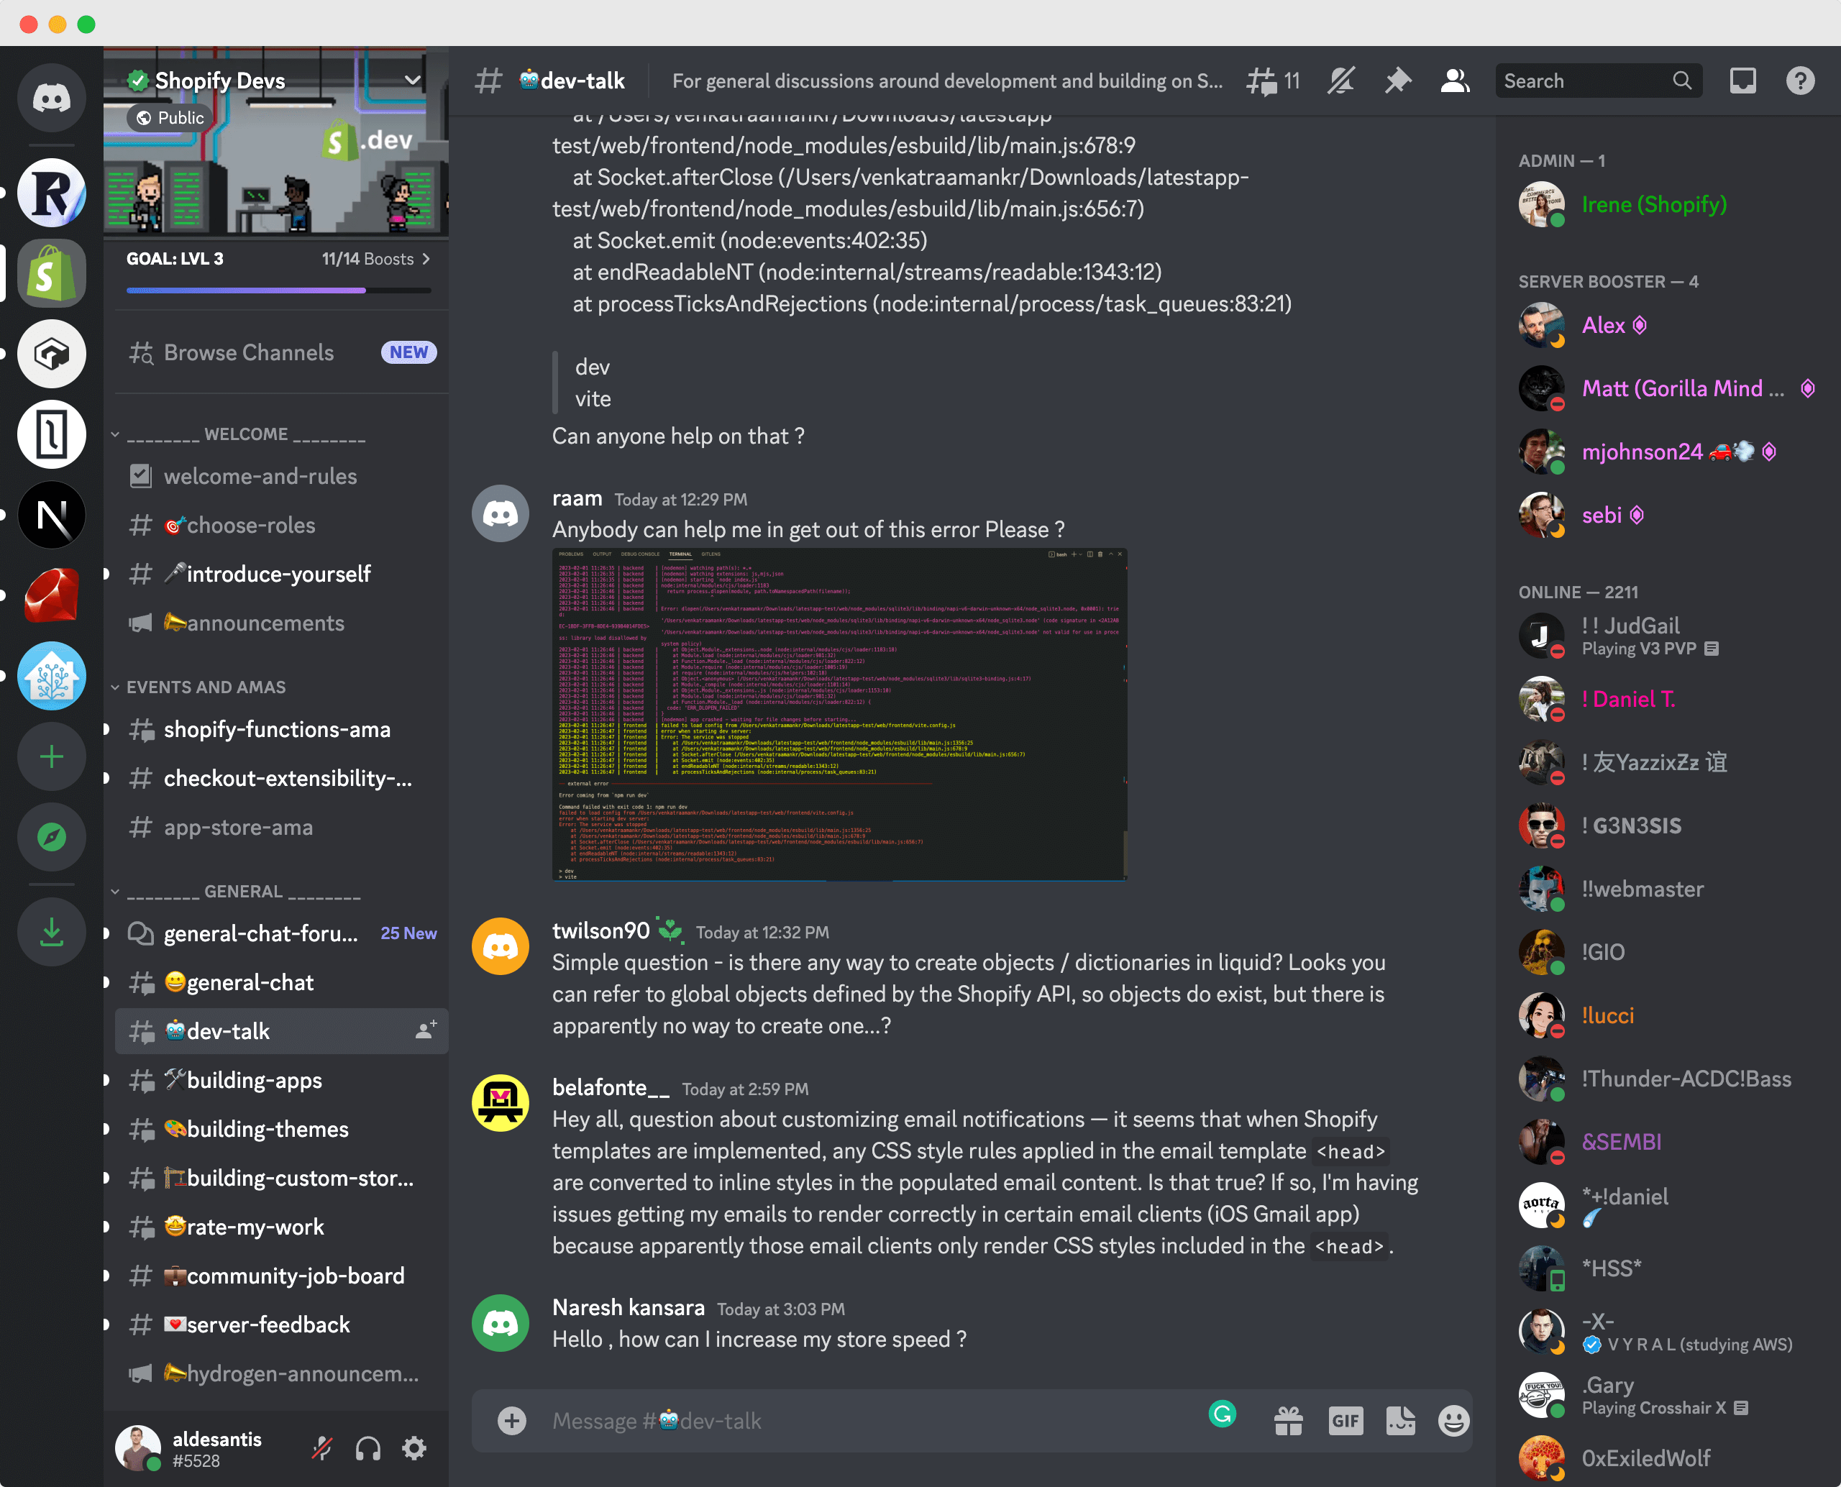1841x1487 pixels.
Task: Toggle deafen headphones icon
Action: point(368,1450)
